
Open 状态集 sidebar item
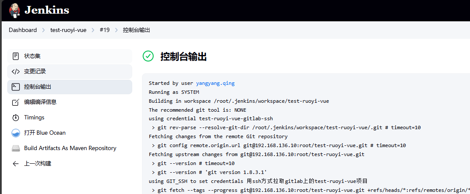[x=70, y=56]
